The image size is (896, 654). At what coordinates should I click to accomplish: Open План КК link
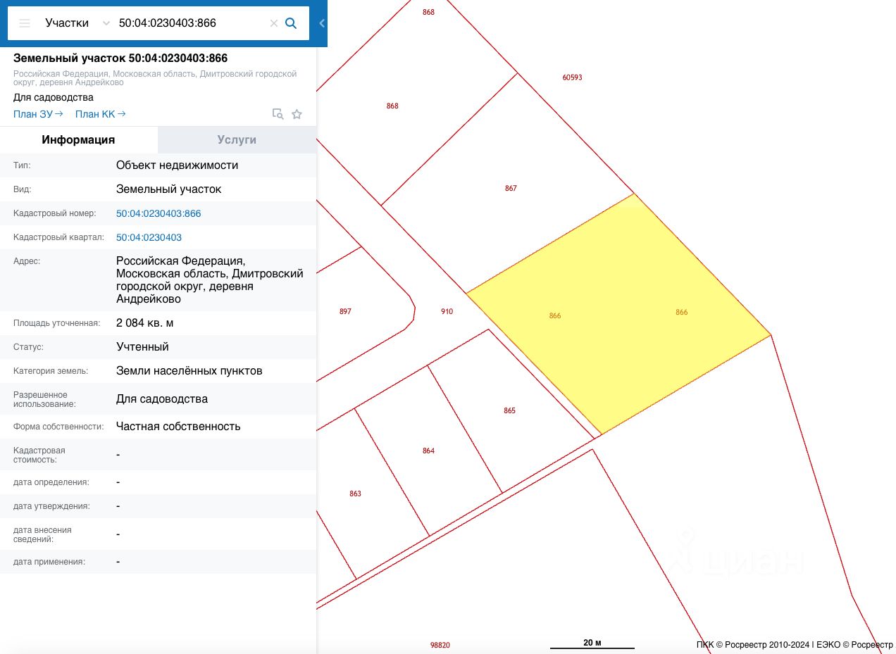101,114
